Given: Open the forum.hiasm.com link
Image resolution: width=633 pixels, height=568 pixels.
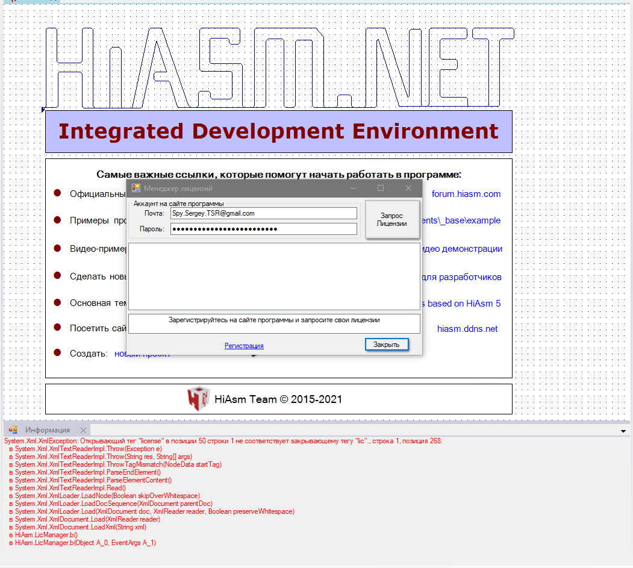Looking at the screenshot, I should click(466, 194).
